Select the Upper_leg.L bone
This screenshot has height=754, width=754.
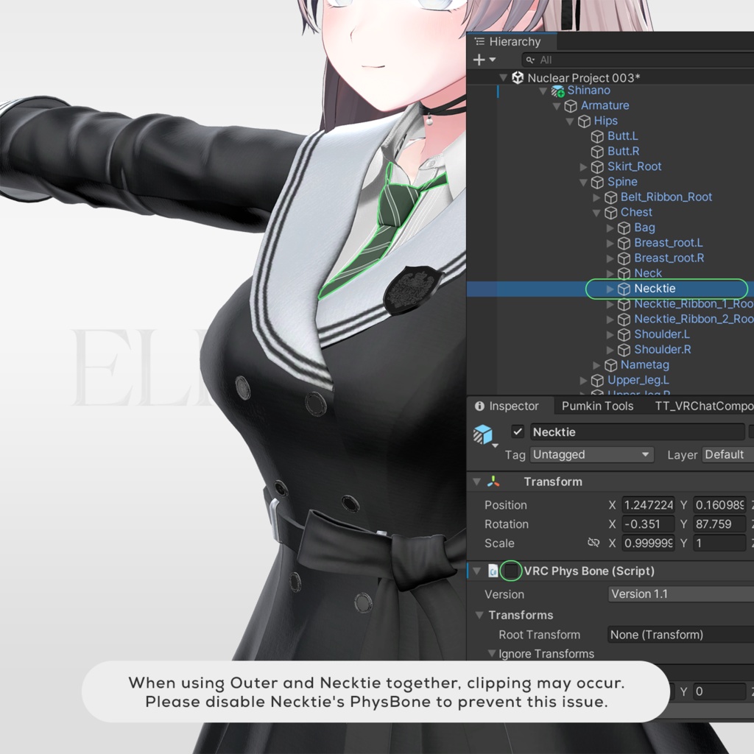coord(638,381)
